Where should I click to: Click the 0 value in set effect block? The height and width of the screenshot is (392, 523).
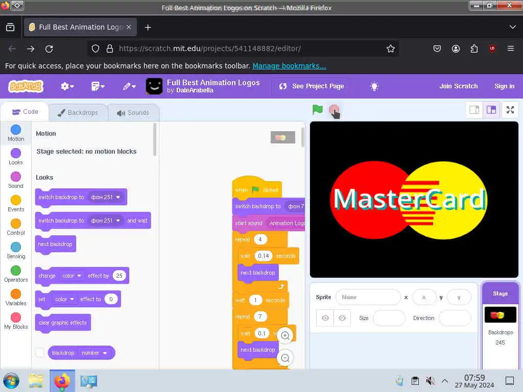111,299
